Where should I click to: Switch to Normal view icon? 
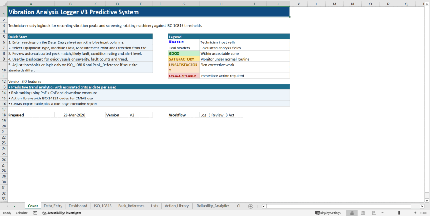[351, 213]
